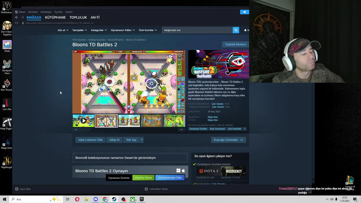Select the Keep Digging desktop icon
361x203 pixels.
pyautogui.click(x=7, y=124)
